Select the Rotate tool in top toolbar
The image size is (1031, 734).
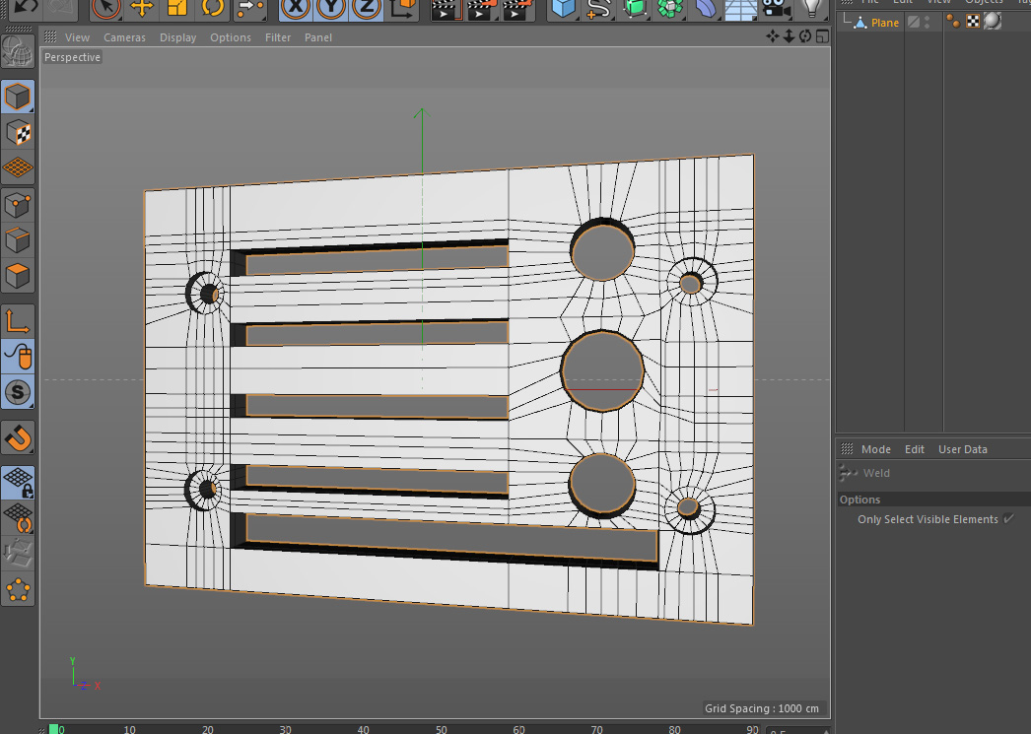pyautogui.click(x=213, y=8)
